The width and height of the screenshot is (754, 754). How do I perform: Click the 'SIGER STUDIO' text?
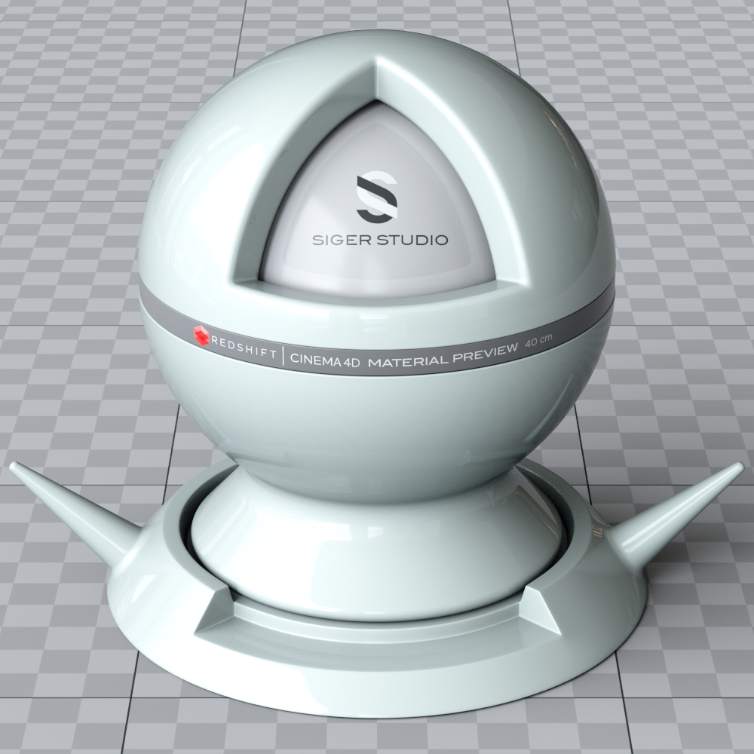(380, 240)
